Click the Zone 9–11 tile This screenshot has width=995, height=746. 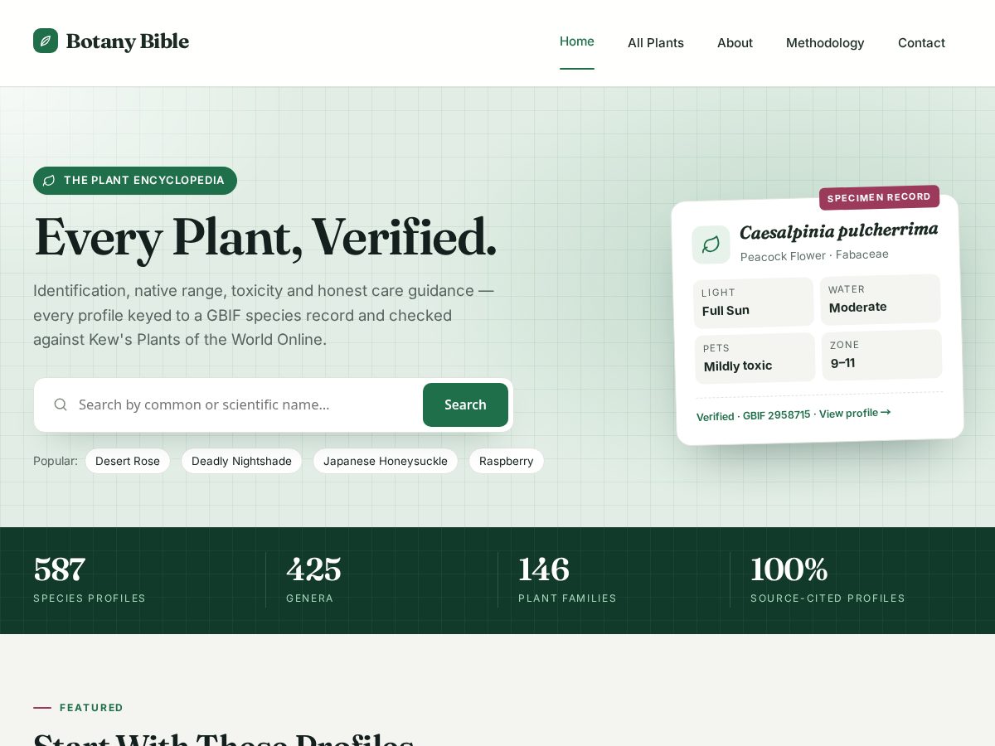[x=882, y=355]
